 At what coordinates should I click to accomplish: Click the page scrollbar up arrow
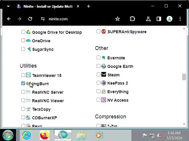coord(184,28)
